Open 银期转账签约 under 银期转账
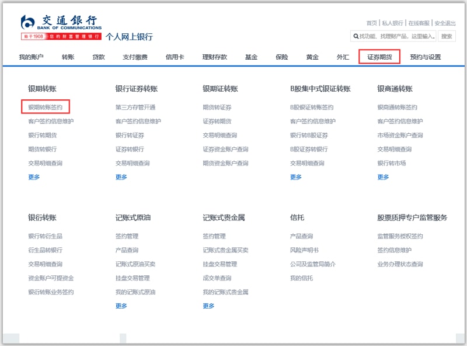The width and height of the screenshot is (467, 346). 46,108
